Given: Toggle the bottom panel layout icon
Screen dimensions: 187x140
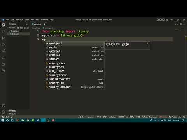Looking at the screenshot, I should click(x=161, y=20).
